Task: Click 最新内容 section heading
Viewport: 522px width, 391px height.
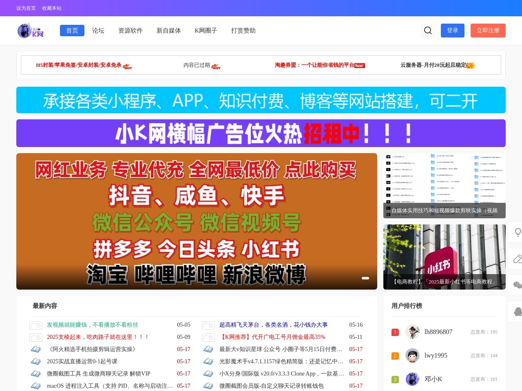Action: point(45,306)
